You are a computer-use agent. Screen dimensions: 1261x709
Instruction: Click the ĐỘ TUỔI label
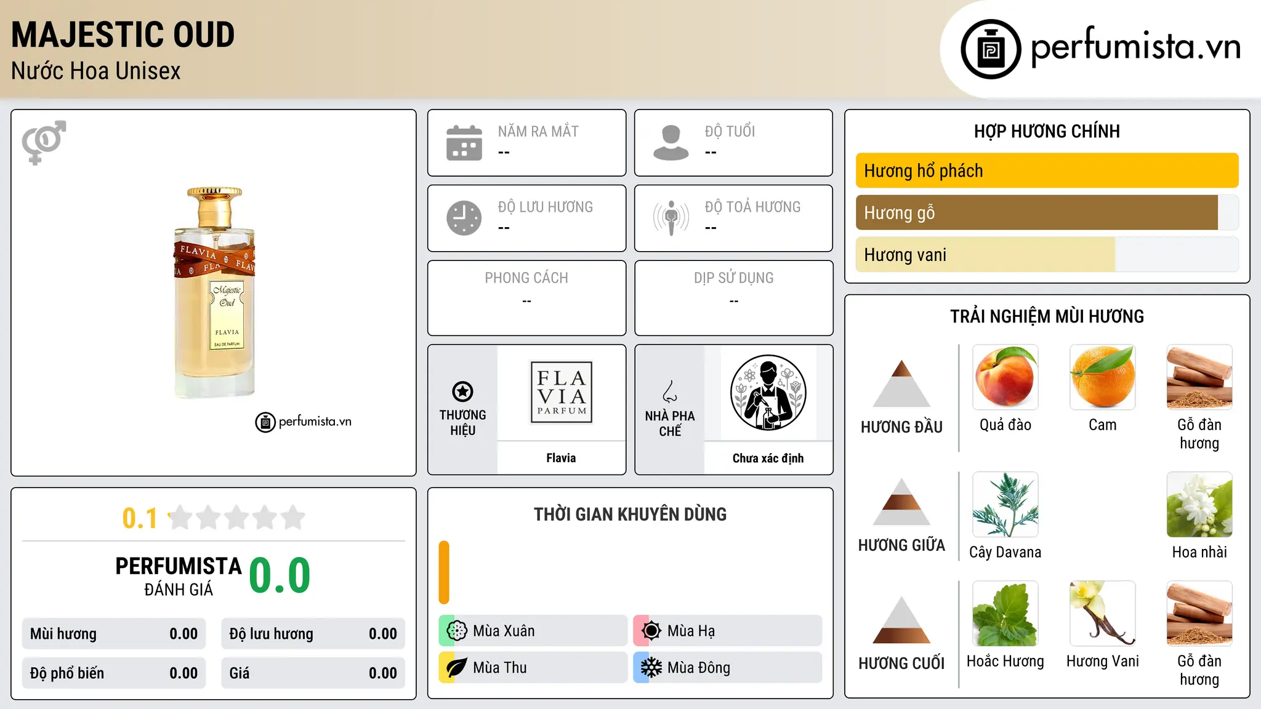click(x=730, y=132)
